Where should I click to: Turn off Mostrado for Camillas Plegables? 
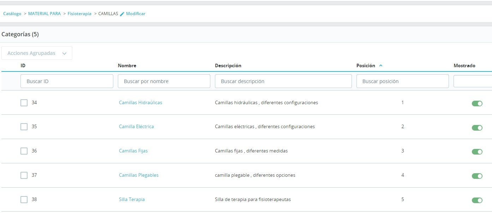tap(477, 176)
